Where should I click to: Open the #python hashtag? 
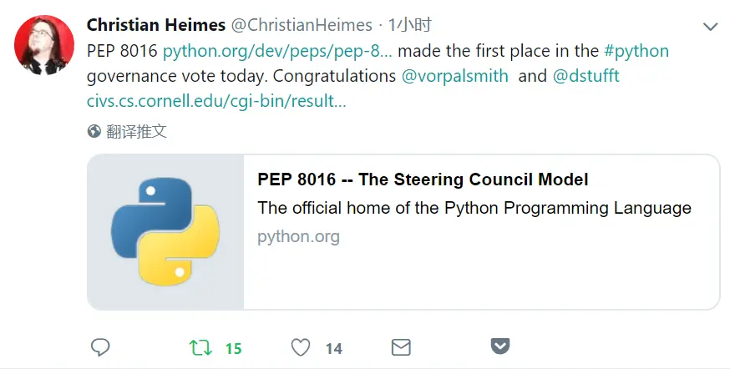coord(636,51)
